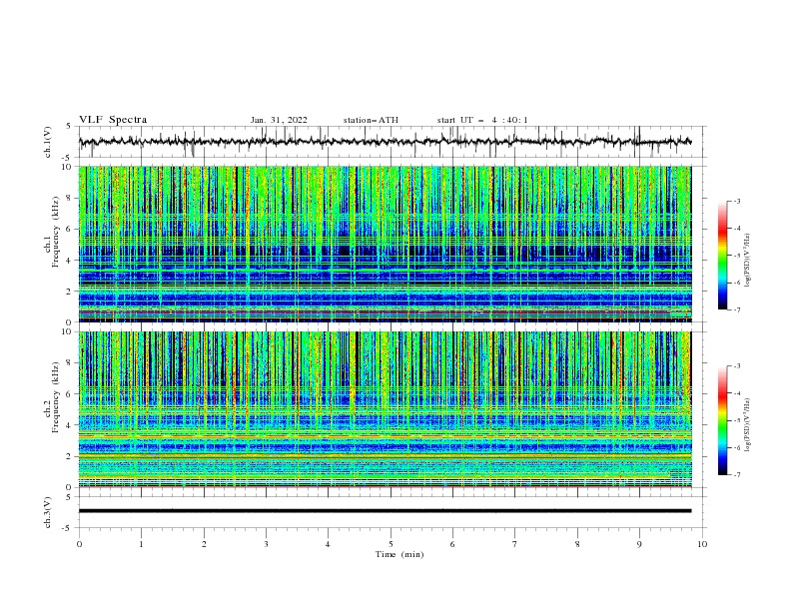Click the lower PSD color scale bar
The image size is (791, 611).
coord(723,420)
